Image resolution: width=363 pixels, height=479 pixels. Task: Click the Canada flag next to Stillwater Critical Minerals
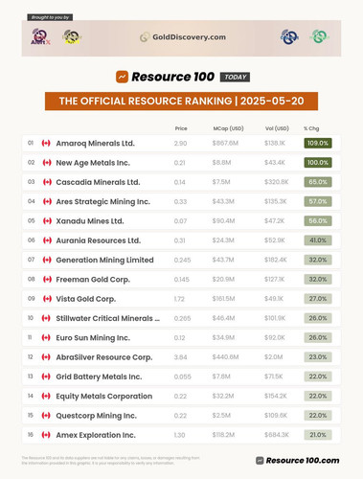point(46,318)
